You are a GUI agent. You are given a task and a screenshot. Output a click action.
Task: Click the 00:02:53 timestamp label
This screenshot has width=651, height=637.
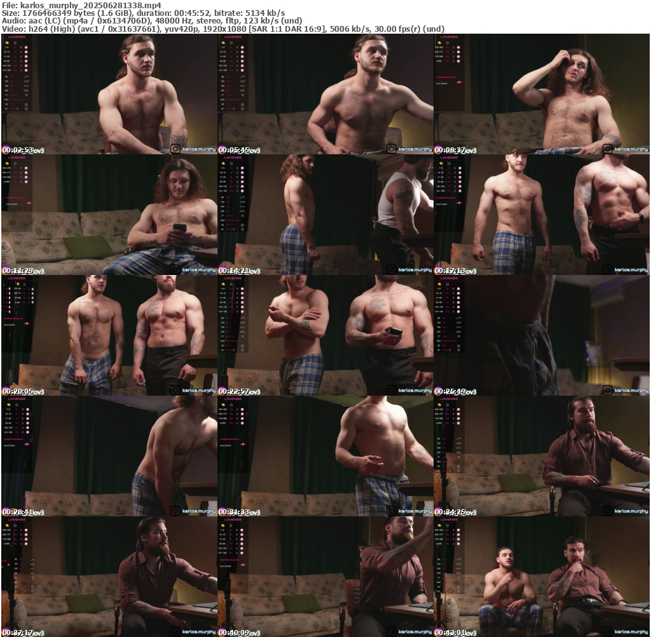[18, 150]
